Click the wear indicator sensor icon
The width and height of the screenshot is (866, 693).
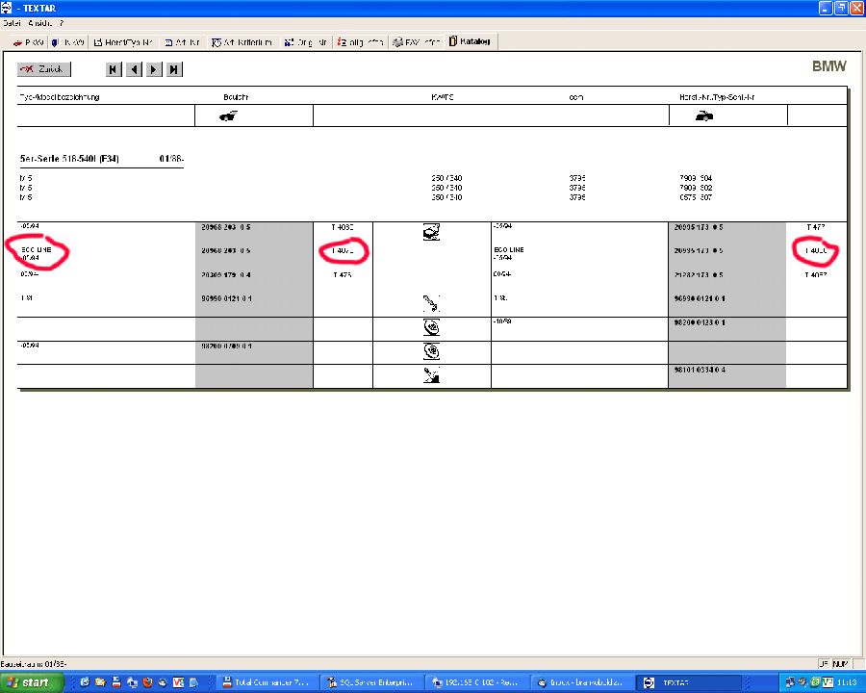click(x=431, y=303)
